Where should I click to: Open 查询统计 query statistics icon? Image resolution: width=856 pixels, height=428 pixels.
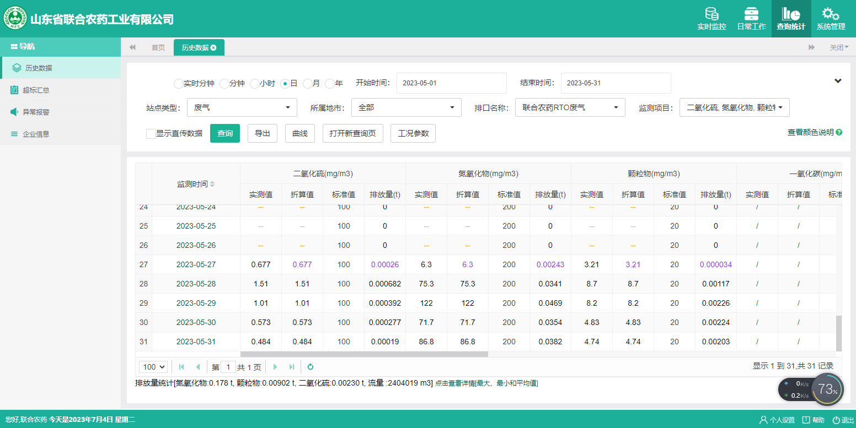tap(791, 14)
